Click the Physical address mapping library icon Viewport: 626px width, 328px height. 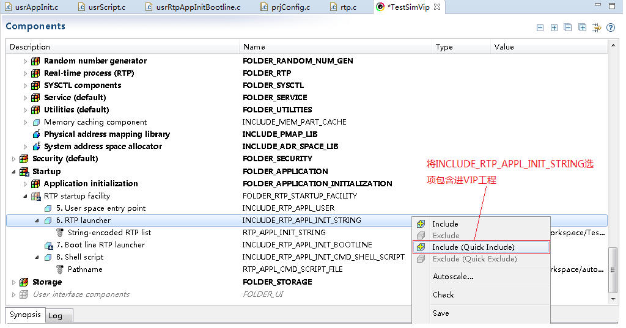[36, 134]
